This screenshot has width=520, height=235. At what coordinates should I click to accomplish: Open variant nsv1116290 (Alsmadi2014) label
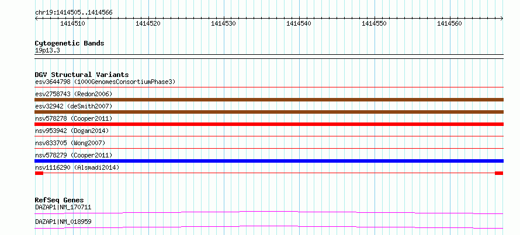click(77, 167)
